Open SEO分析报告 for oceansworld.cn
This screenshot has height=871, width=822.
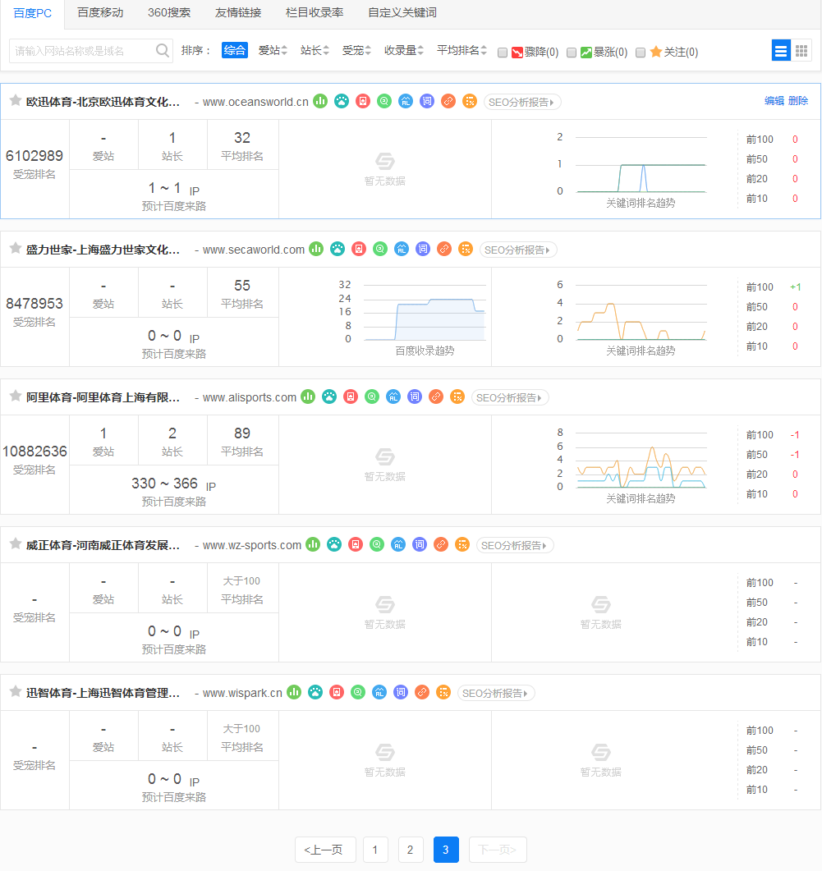pos(522,103)
